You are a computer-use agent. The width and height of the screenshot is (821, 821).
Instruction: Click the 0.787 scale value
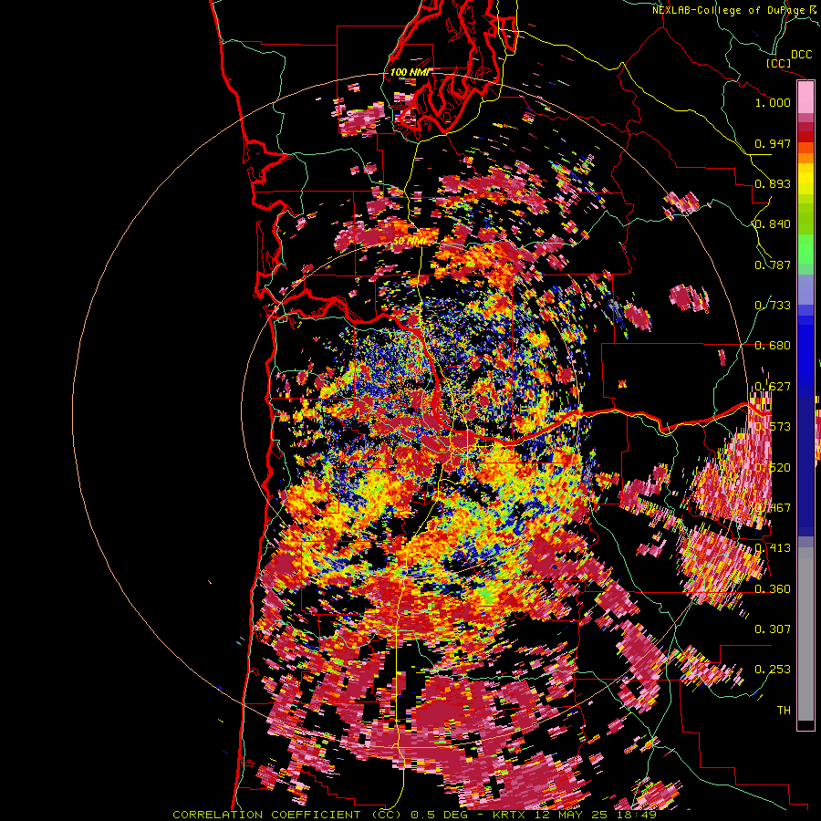[773, 265]
